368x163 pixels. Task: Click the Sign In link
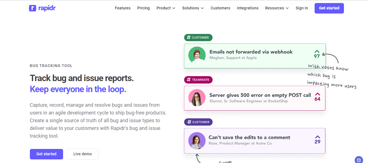[302, 8]
